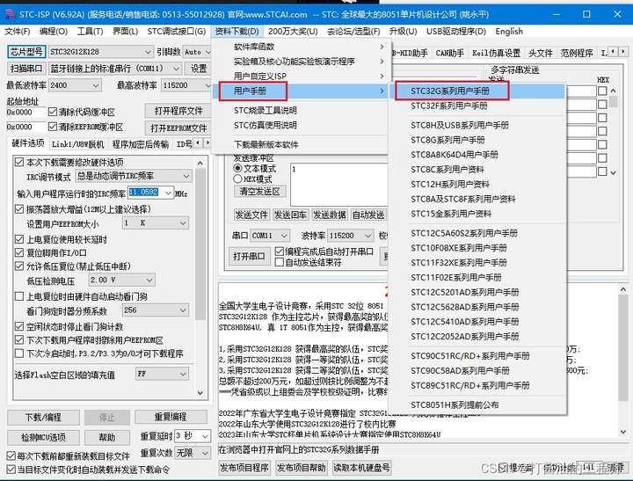Click left scroll arrow of 硬件选项 tab strip
633x481 pixels.
point(198,143)
